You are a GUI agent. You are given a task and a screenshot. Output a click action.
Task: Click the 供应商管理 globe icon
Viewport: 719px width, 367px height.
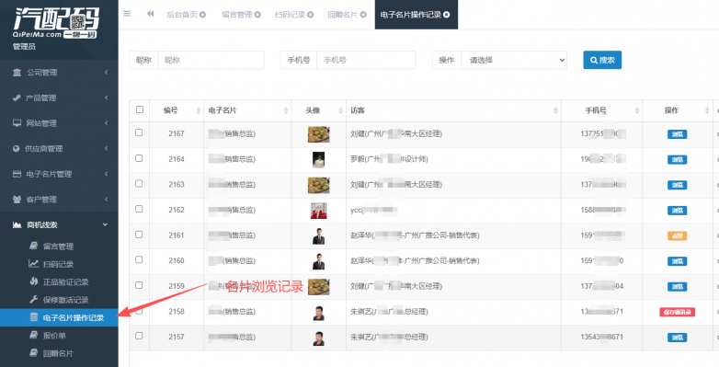click(17, 149)
